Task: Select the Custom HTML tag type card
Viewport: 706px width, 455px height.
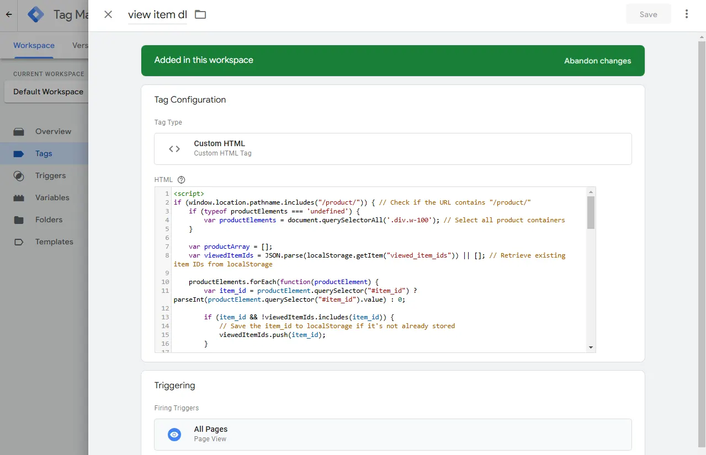Action: click(393, 149)
